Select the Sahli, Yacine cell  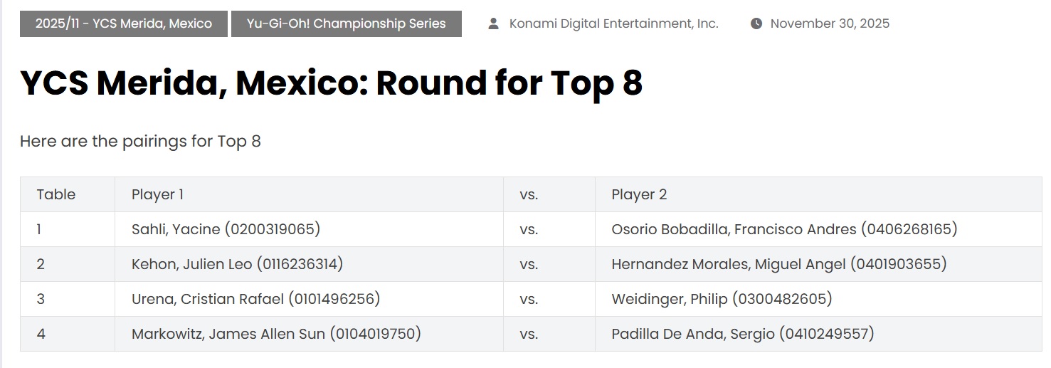point(309,229)
